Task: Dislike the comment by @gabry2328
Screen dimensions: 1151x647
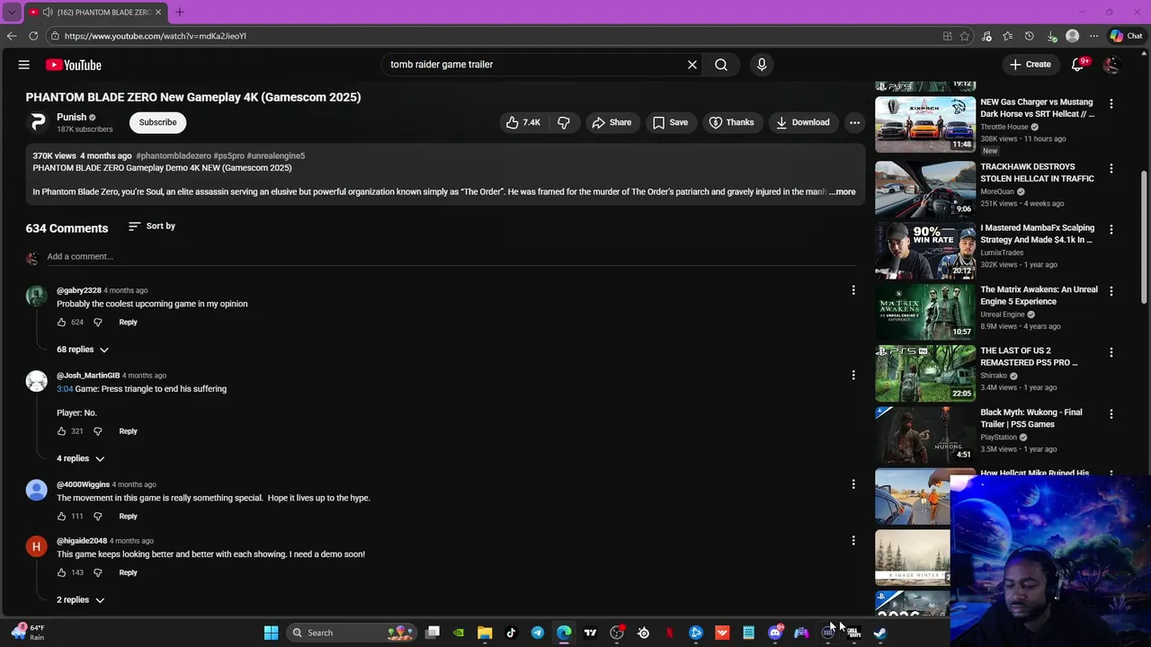Action: tap(98, 322)
